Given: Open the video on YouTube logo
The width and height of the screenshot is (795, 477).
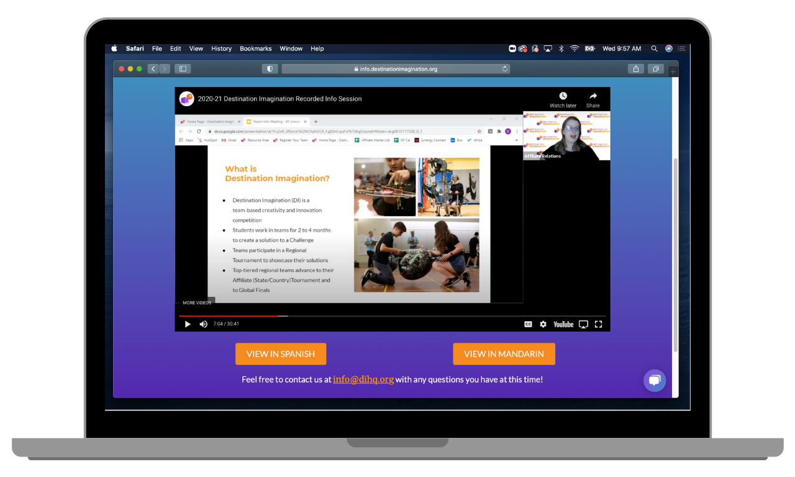Looking at the screenshot, I should [563, 324].
